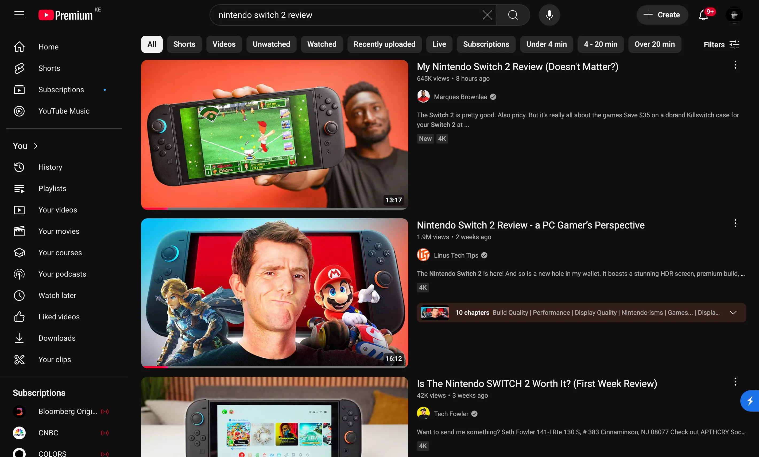Click watch progress bar on Linus video

(275, 367)
